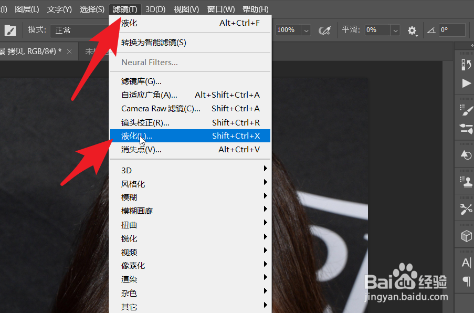
Task: Select 消失点(V)...
Action: [x=190, y=149]
